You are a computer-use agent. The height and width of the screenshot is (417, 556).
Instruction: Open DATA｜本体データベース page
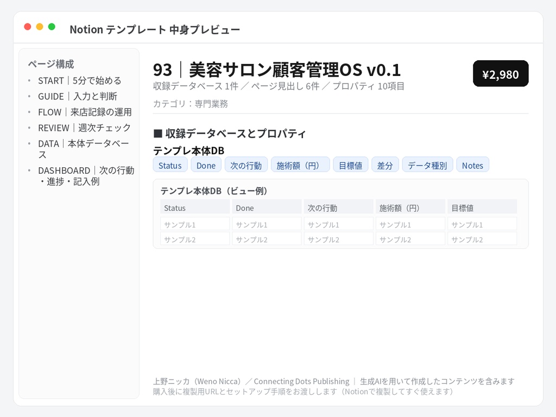[x=83, y=149]
